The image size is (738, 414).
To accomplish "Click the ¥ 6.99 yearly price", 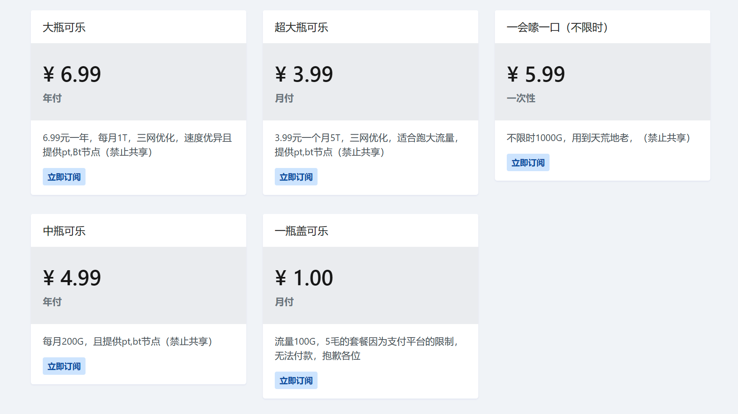I will pos(72,74).
